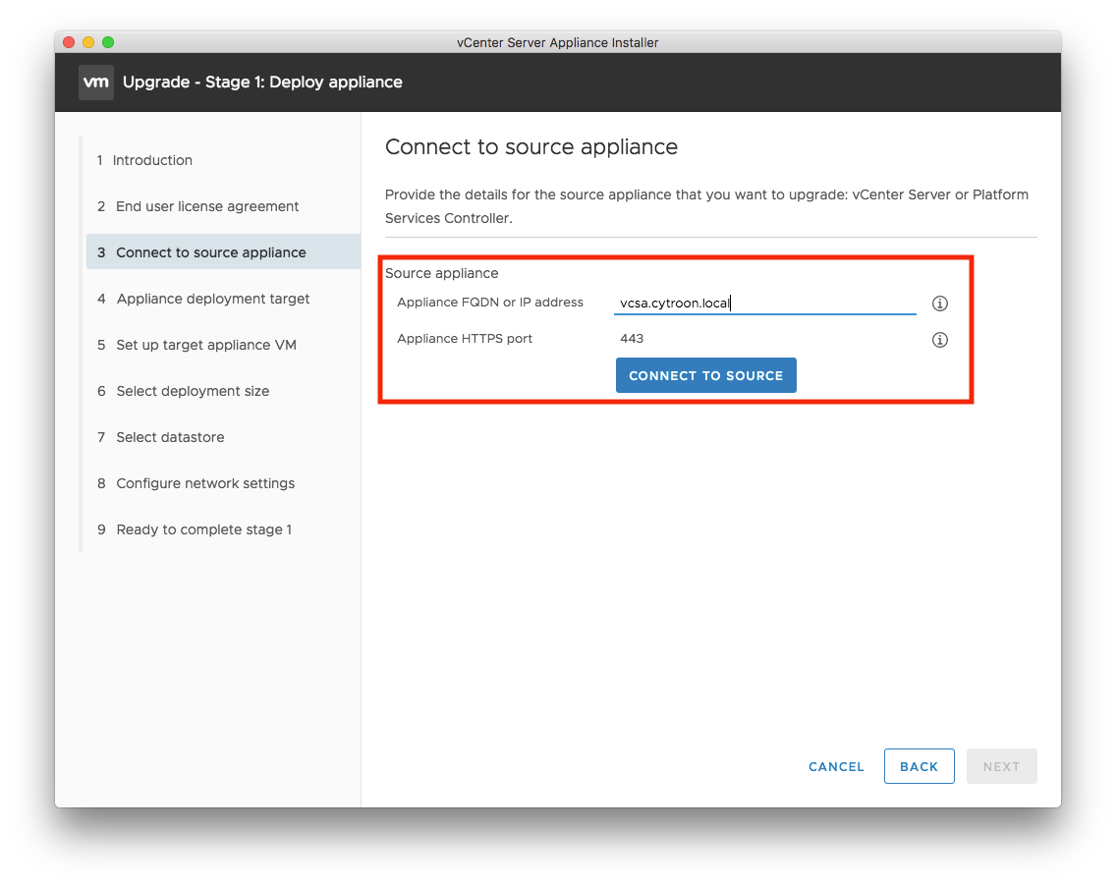
Task: Click the Cancel button
Action: (x=836, y=766)
